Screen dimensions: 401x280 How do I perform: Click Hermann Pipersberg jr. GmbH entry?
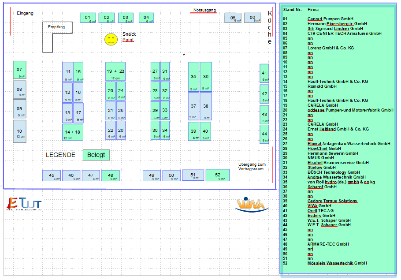[x=337, y=24]
